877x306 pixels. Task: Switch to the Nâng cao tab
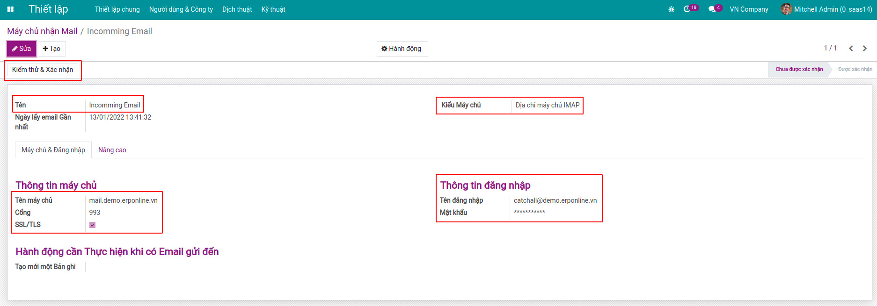coord(112,150)
